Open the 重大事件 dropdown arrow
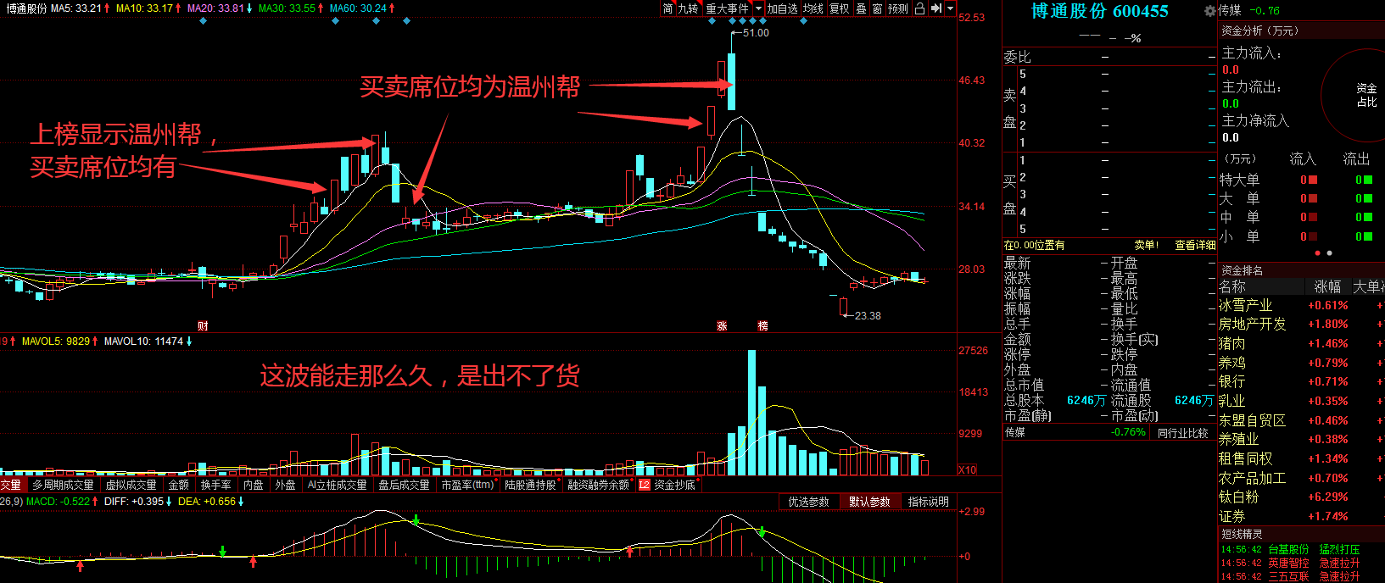 [x=758, y=8]
